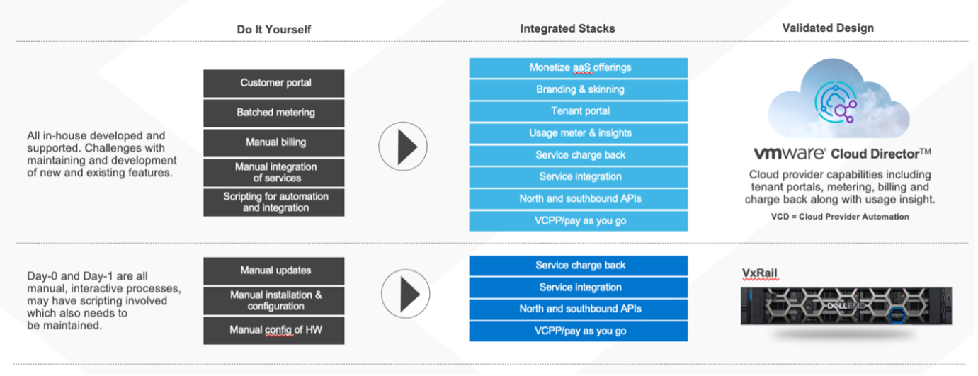
Task: Click the Manual config of HW box
Action: (x=274, y=330)
